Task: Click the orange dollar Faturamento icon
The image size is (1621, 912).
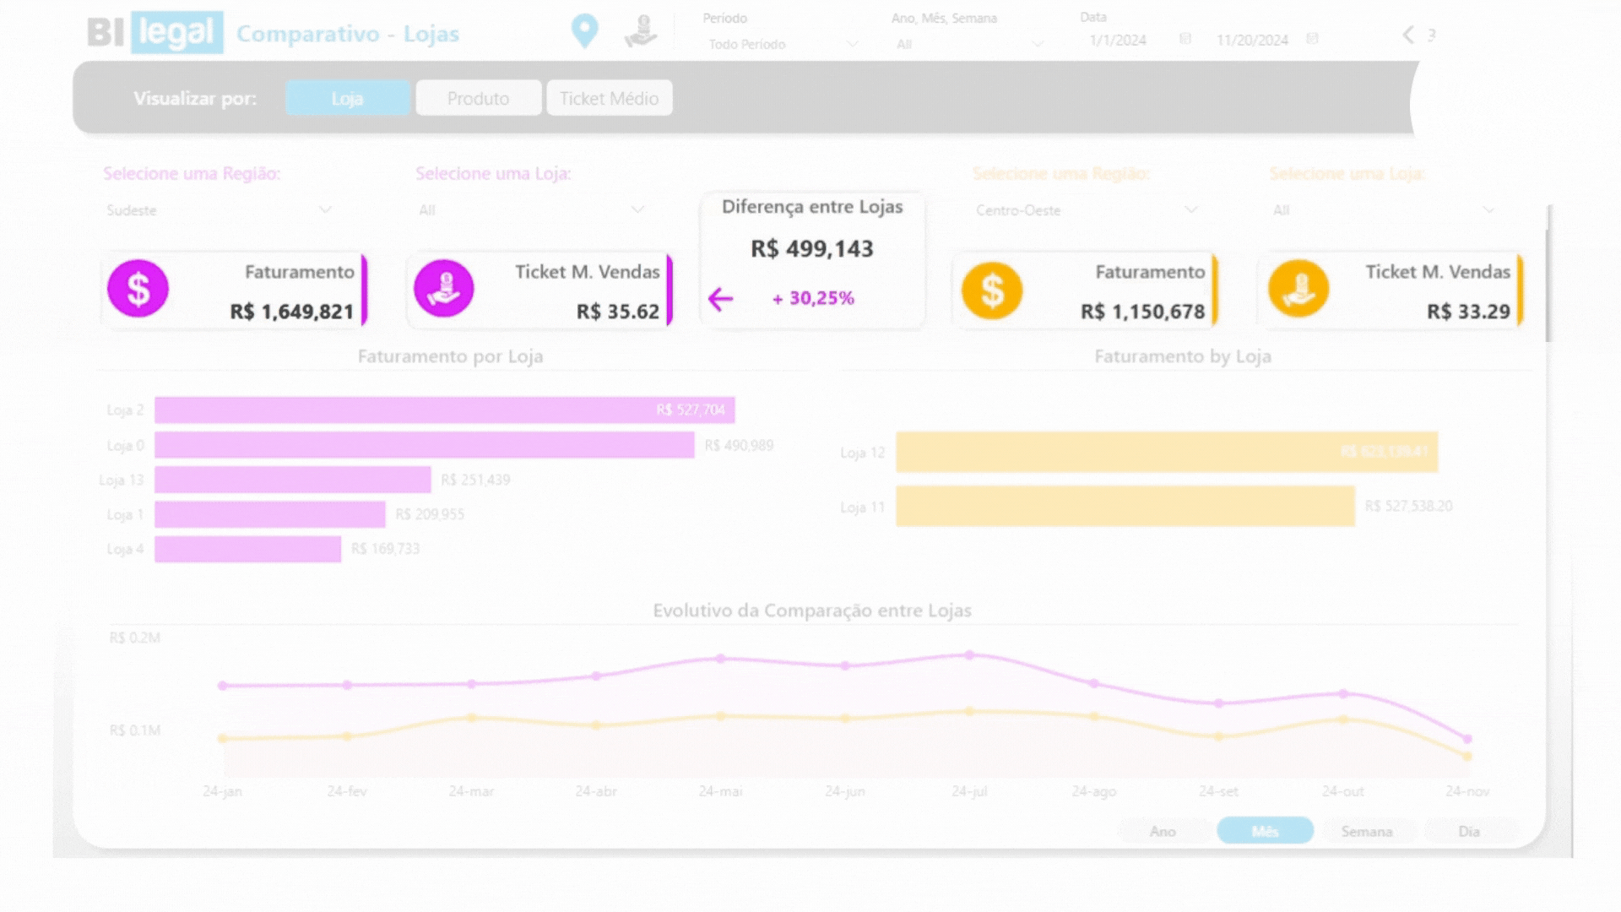Action: coord(991,290)
